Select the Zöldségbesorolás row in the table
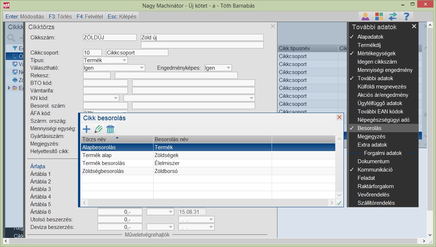The image size is (436, 247). (103, 171)
